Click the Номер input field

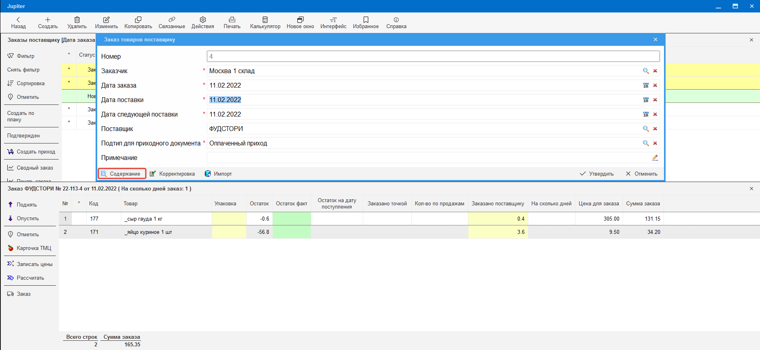coord(433,56)
